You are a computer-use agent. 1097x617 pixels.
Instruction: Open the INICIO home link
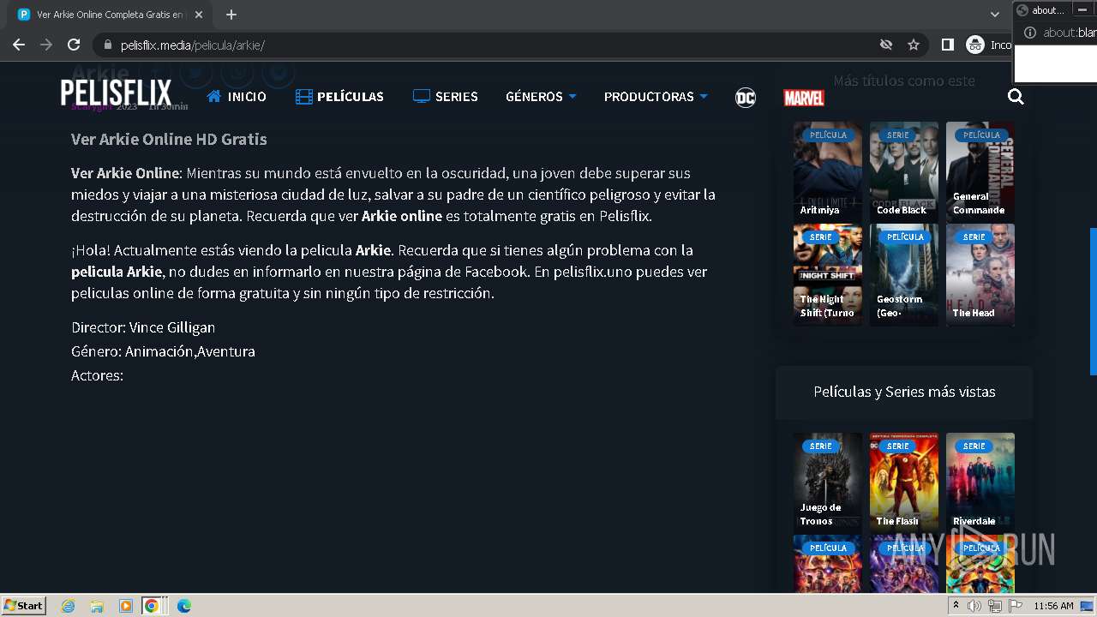click(237, 97)
